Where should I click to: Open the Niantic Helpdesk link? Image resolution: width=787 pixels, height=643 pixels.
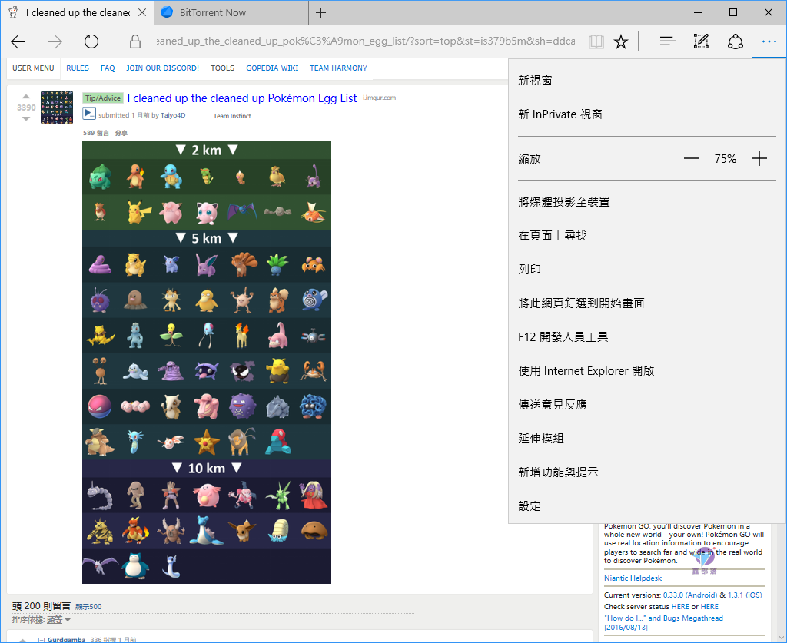click(x=633, y=578)
